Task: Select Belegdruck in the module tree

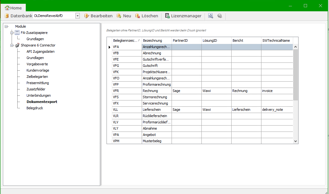Action: [35, 108]
